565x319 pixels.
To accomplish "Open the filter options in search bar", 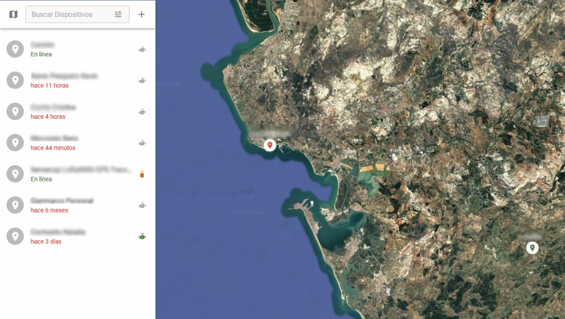I will pos(118,14).
